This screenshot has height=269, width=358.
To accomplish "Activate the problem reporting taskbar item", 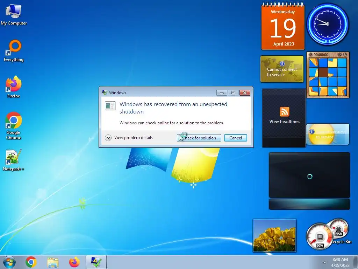I will (x=96, y=262).
